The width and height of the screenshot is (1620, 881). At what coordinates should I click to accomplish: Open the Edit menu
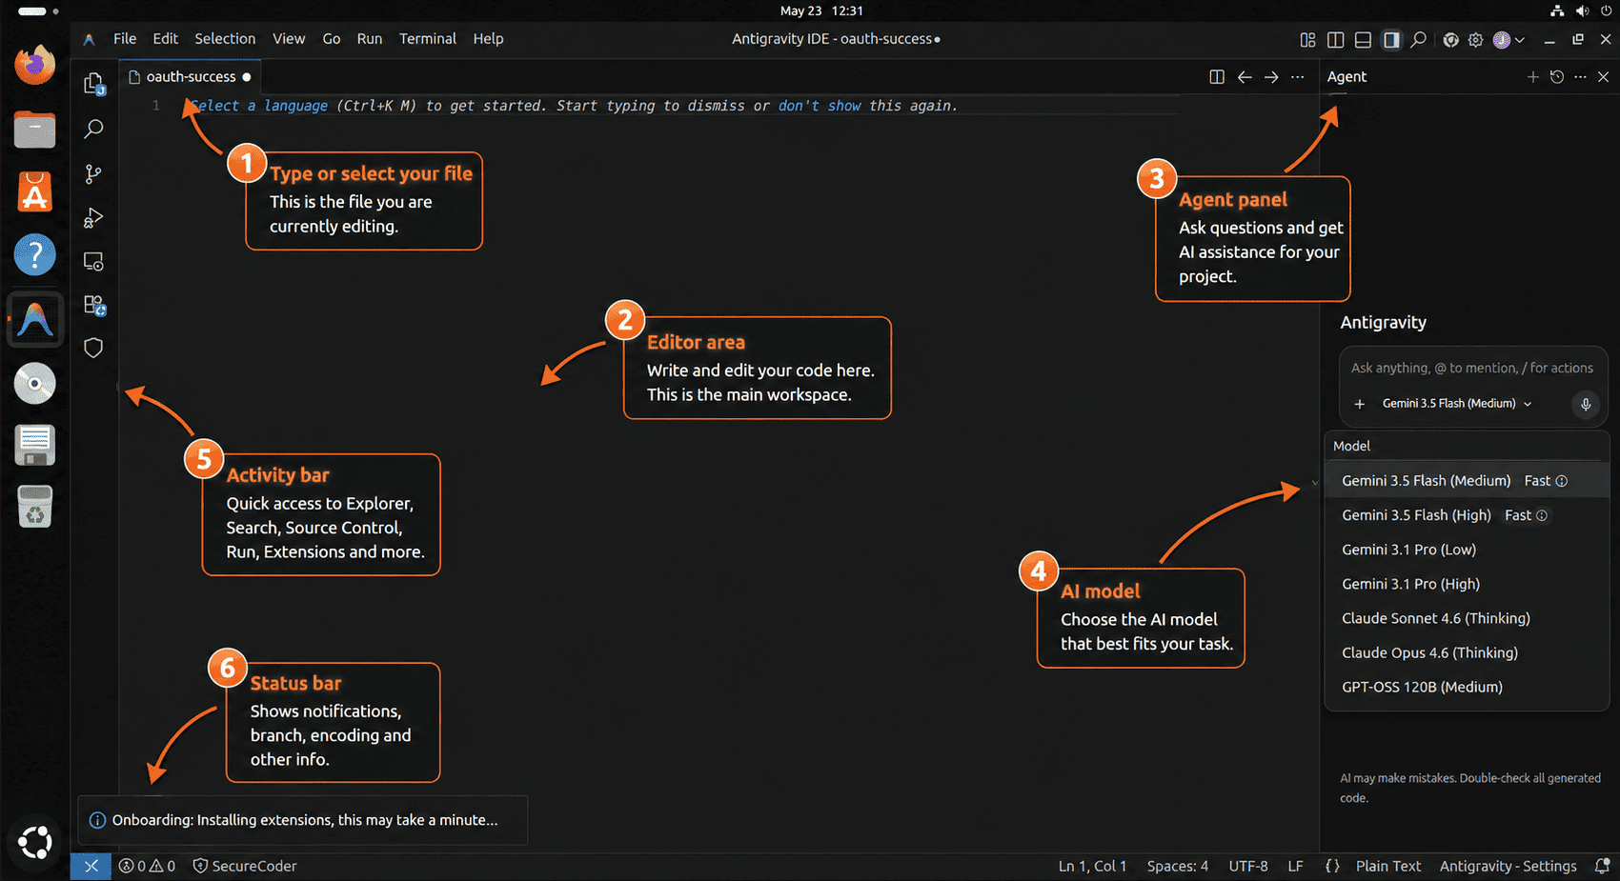(166, 39)
